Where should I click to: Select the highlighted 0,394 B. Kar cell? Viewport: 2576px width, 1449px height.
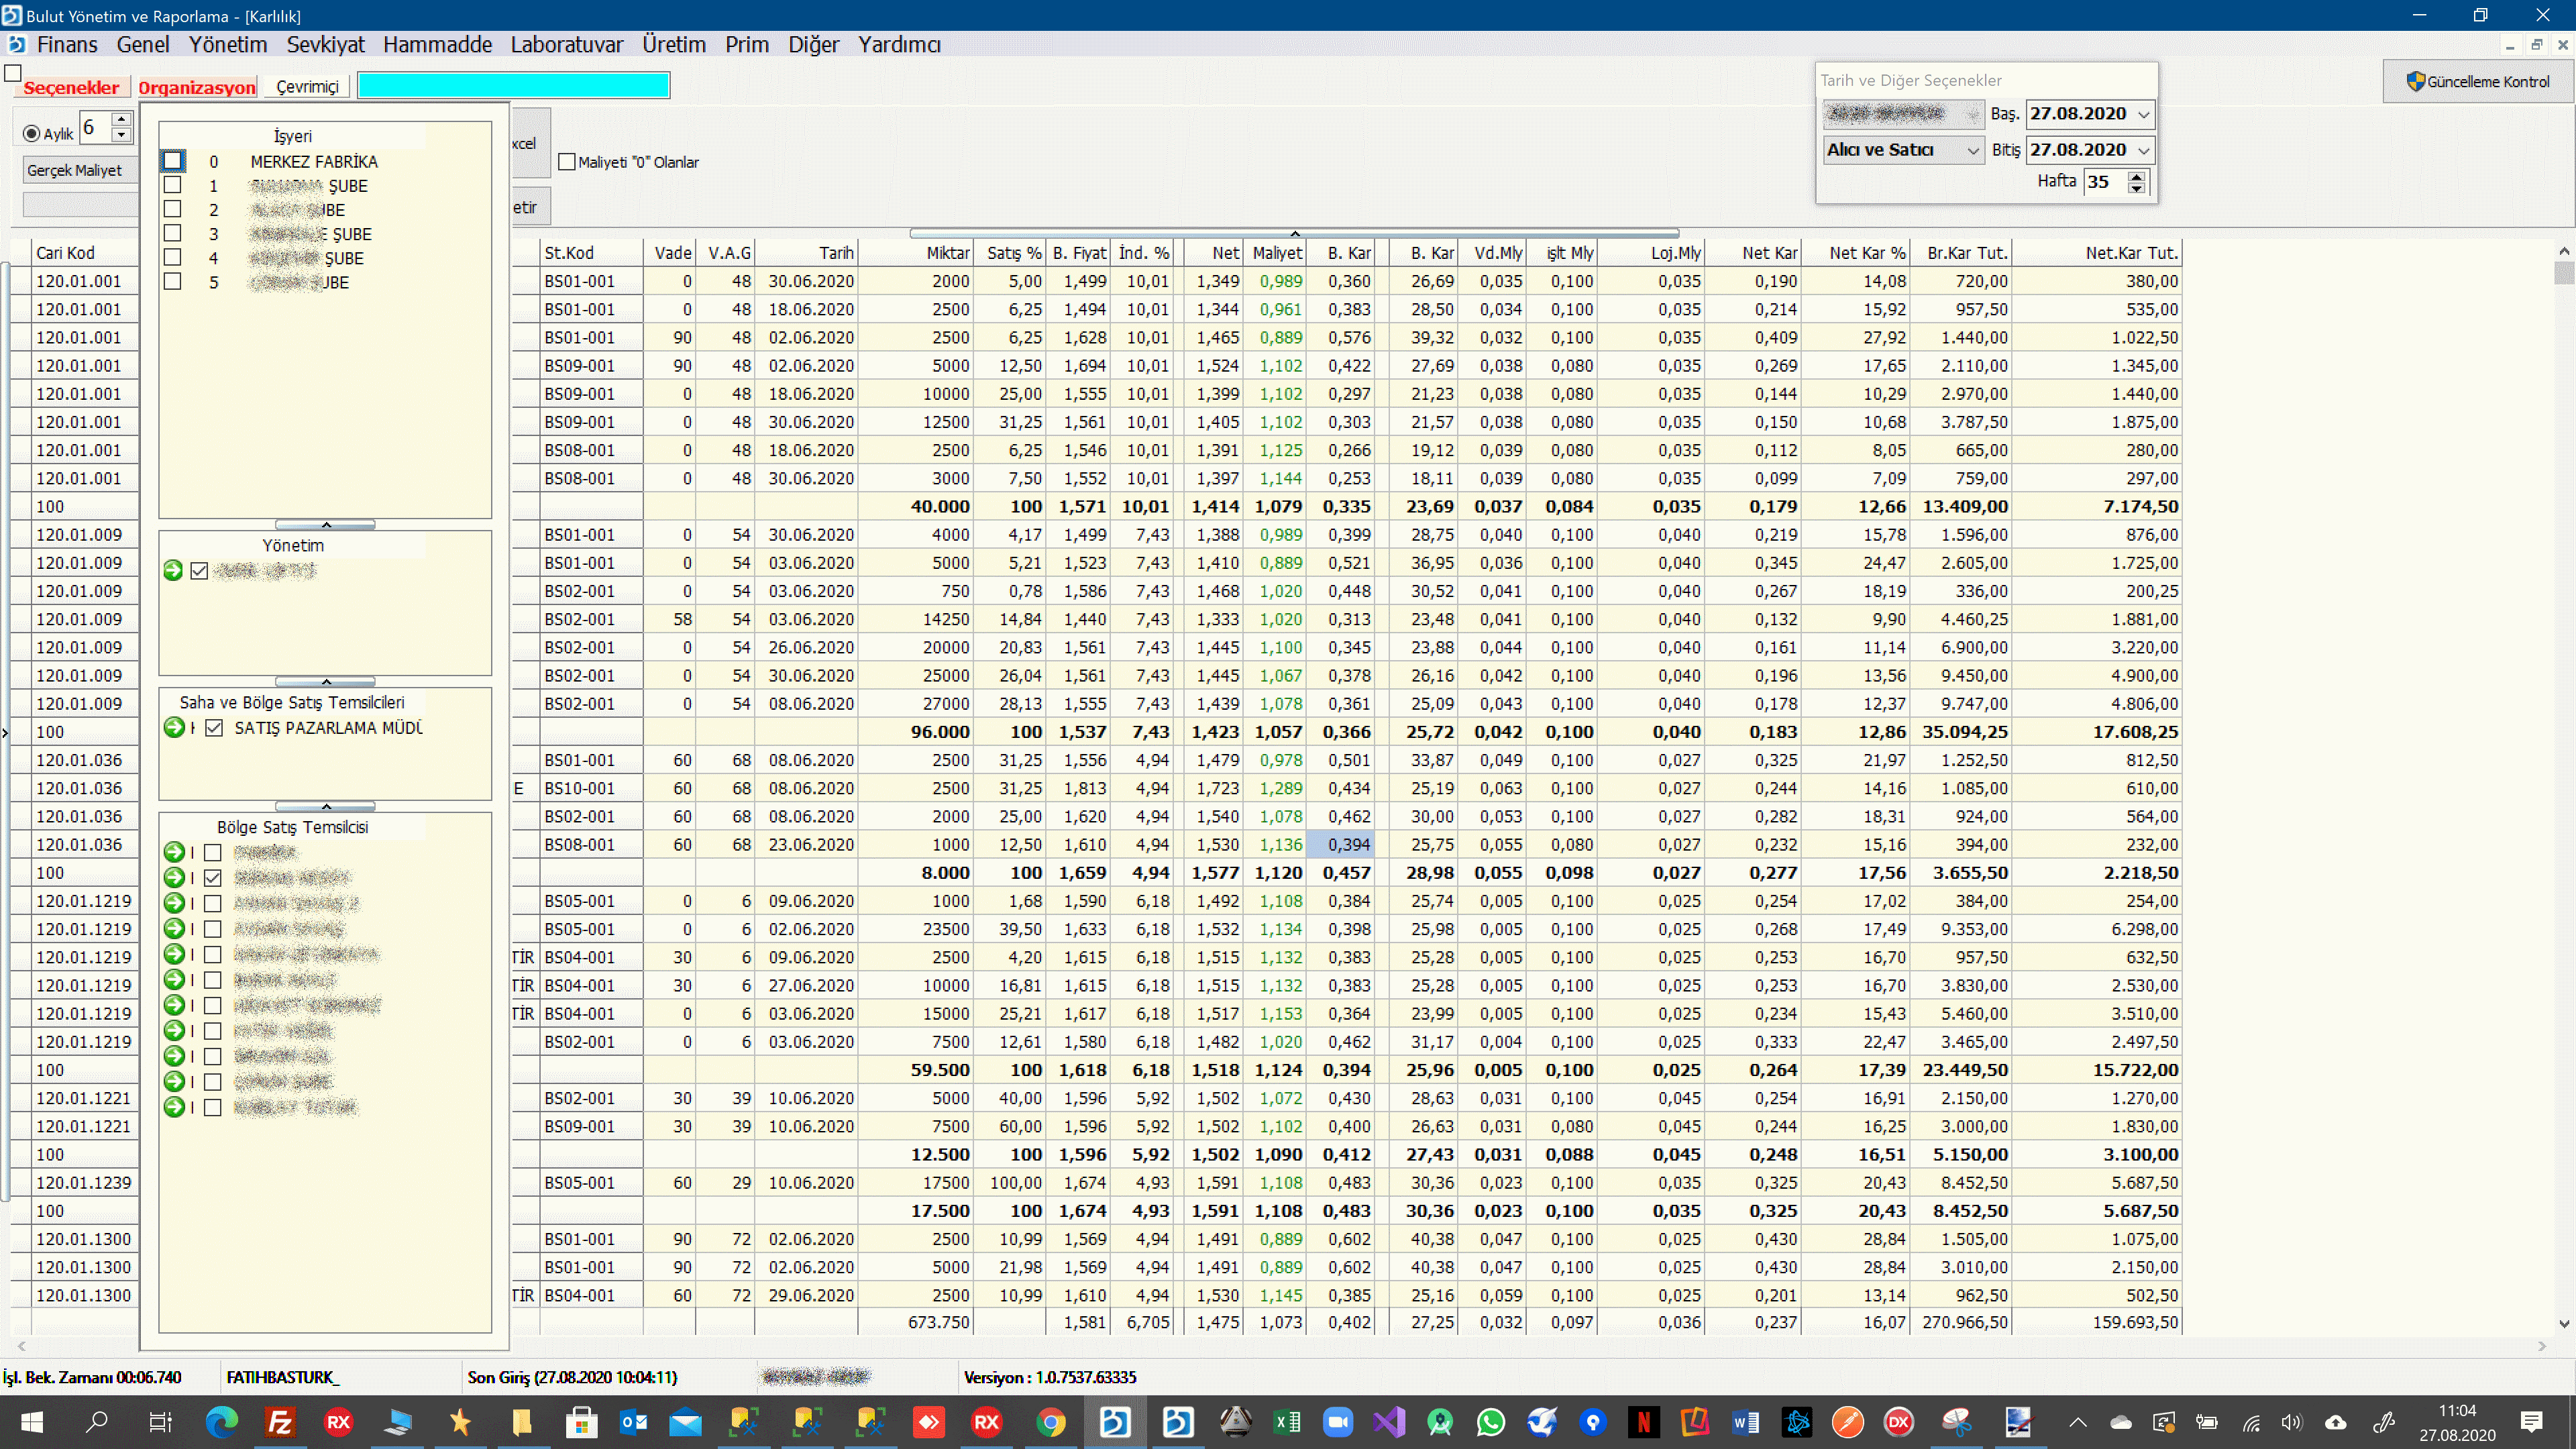[1340, 845]
